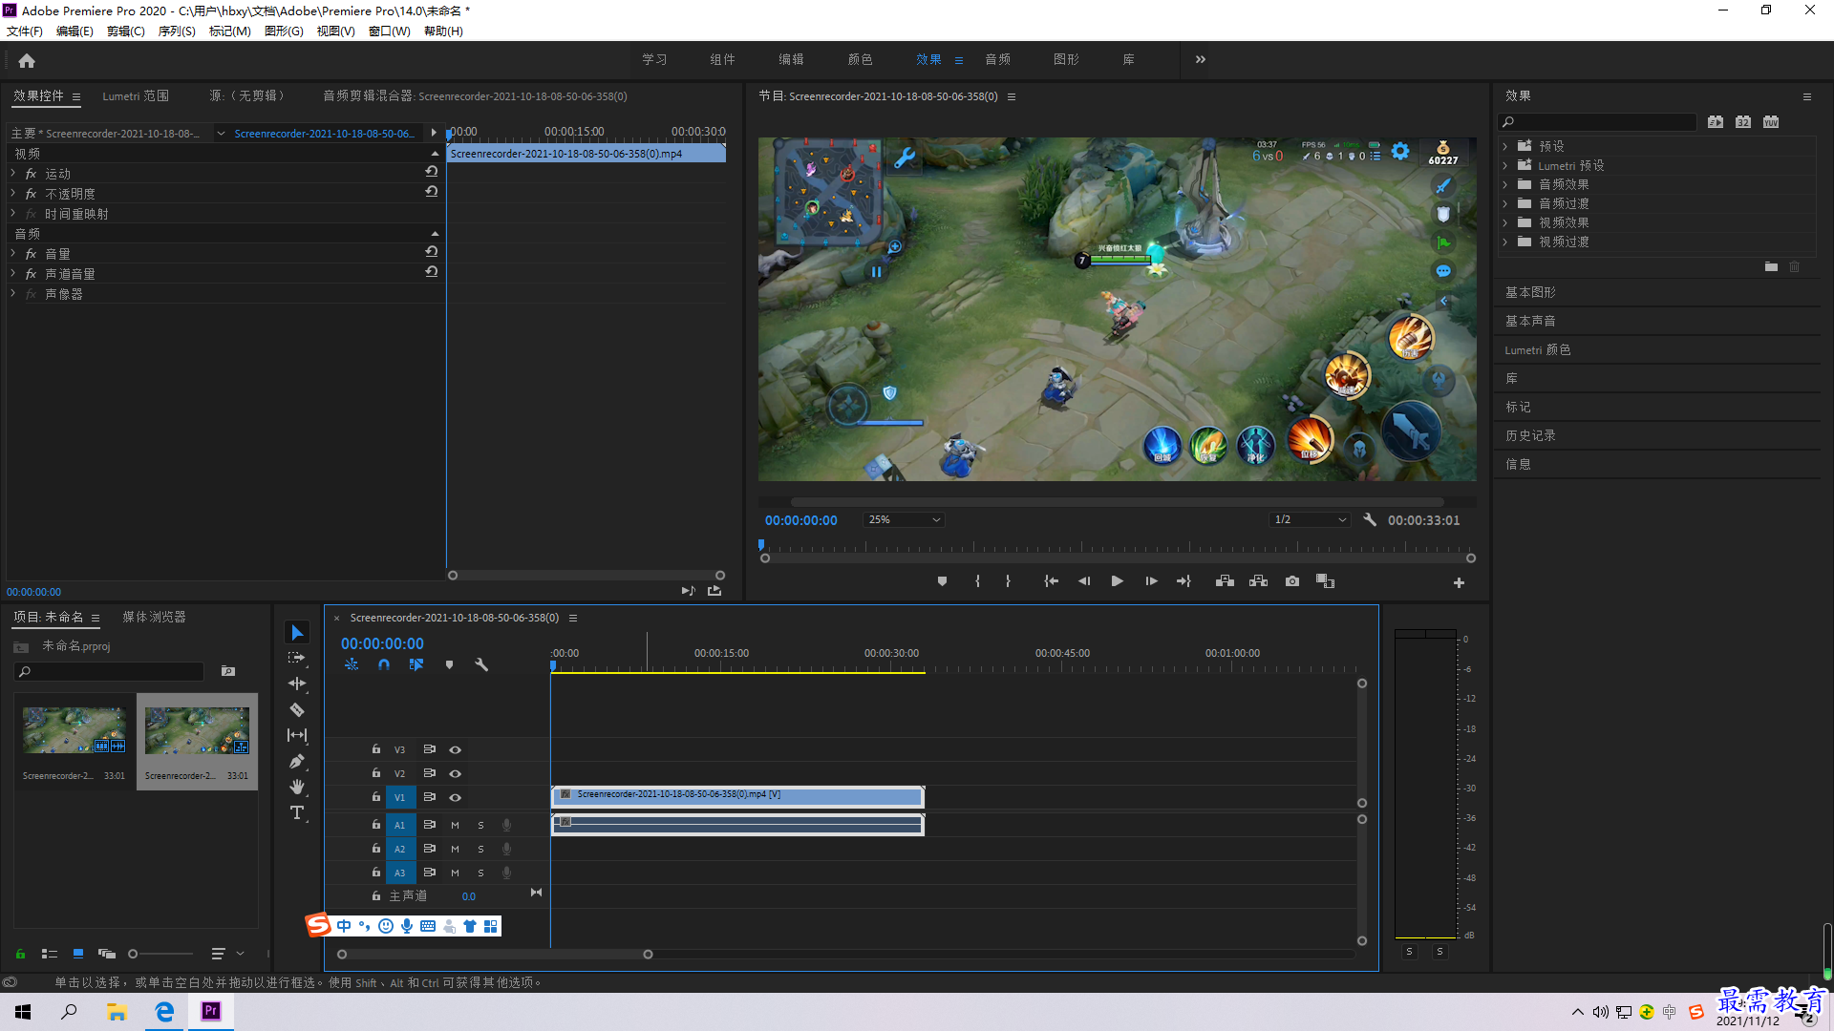Select the Type tool
The image size is (1834, 1031).
pyautogui.click(x=297, y=812)
